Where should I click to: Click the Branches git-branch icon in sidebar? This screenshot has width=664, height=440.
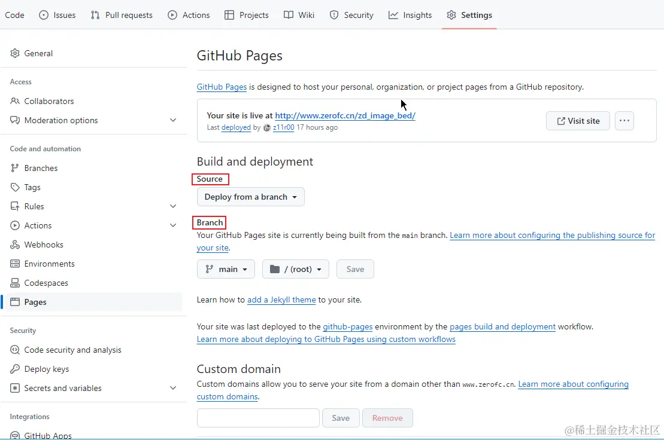pos(15,168)
